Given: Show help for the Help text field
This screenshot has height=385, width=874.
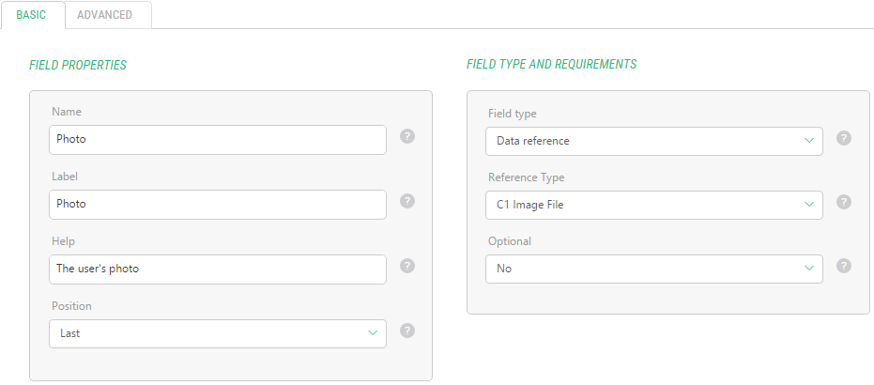Looking at the screenshot, I should point(407,266).
